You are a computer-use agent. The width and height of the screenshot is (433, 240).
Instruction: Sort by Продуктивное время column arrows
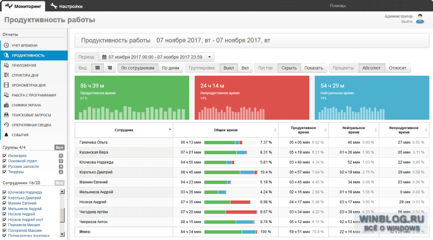coord(325,130)
